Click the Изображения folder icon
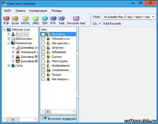Screen dimensions: 158x124 pyautogui.click(x=48, y=66)
